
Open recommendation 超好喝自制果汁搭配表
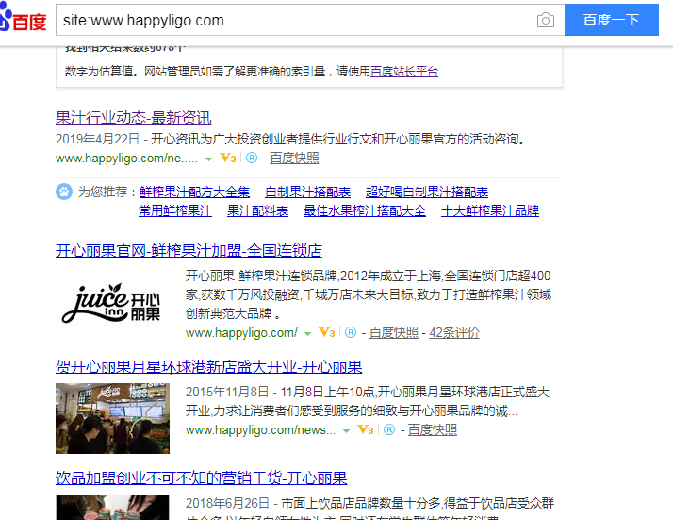coord(427,192)
